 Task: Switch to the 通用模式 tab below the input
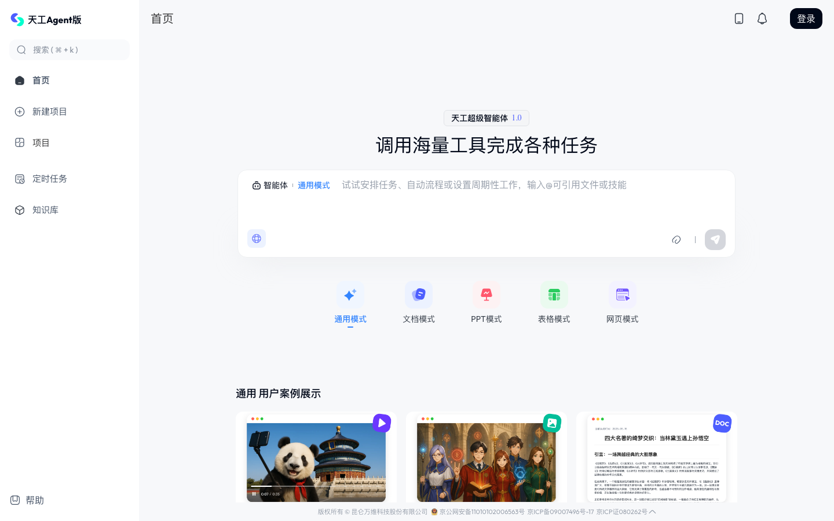(350, 319)
